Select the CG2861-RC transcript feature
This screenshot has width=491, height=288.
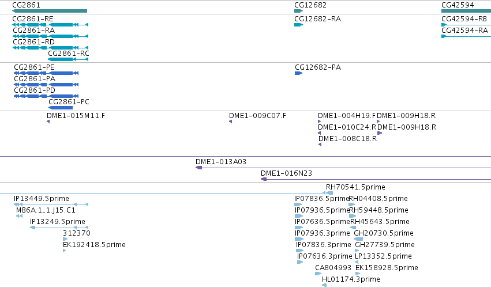point(68,59)
